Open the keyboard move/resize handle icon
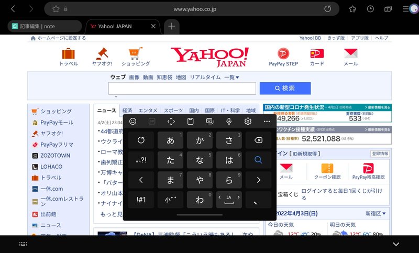Screen dimensions: 419x253 click(x=171, y=122)
